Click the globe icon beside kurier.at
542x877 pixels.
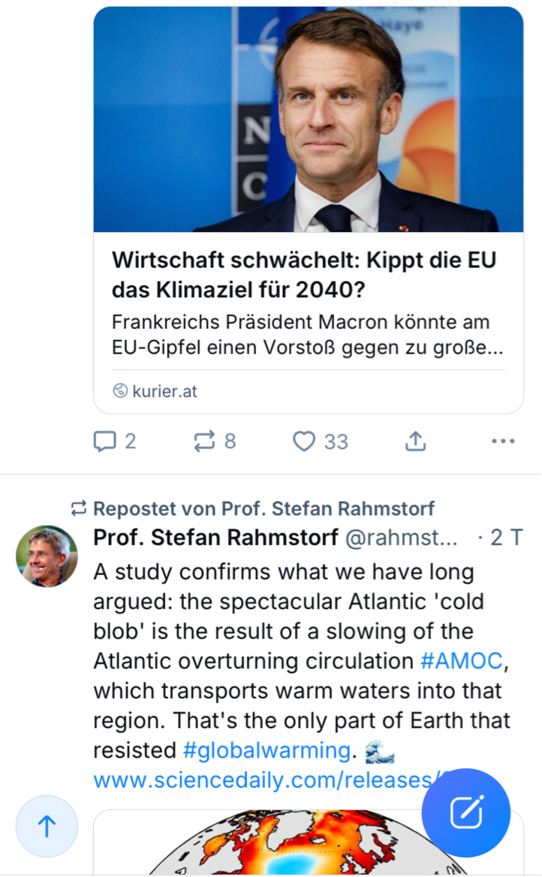pyautogui.click(x=120, y=391)
